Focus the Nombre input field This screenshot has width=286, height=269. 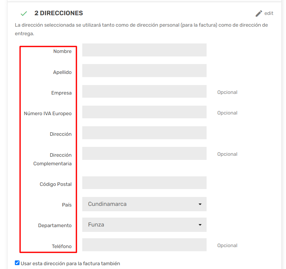click(x=144, y=50)
